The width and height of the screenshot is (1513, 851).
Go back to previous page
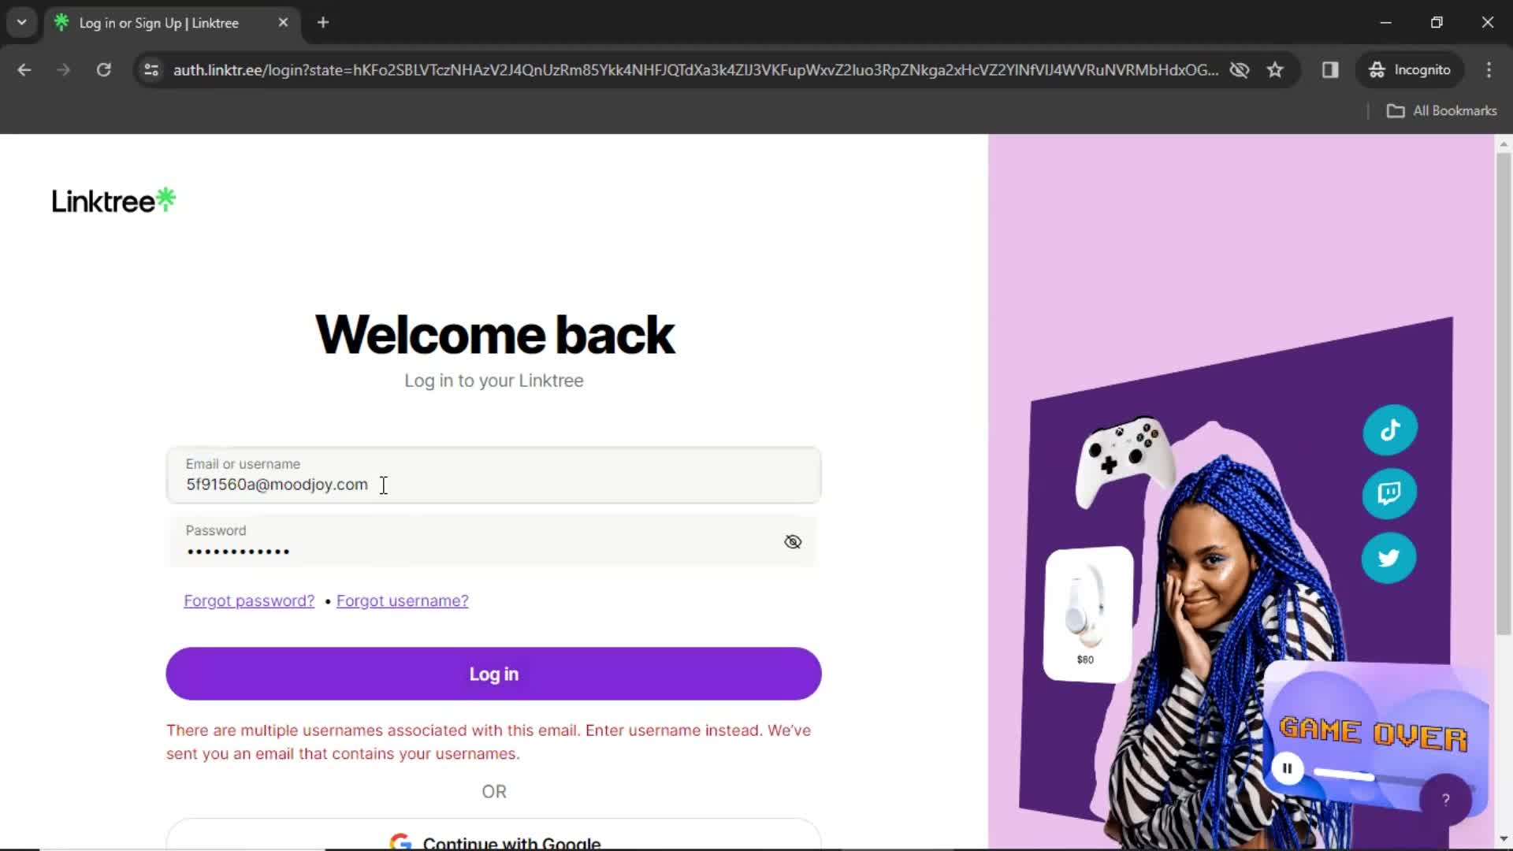click(x=24, y=70)
